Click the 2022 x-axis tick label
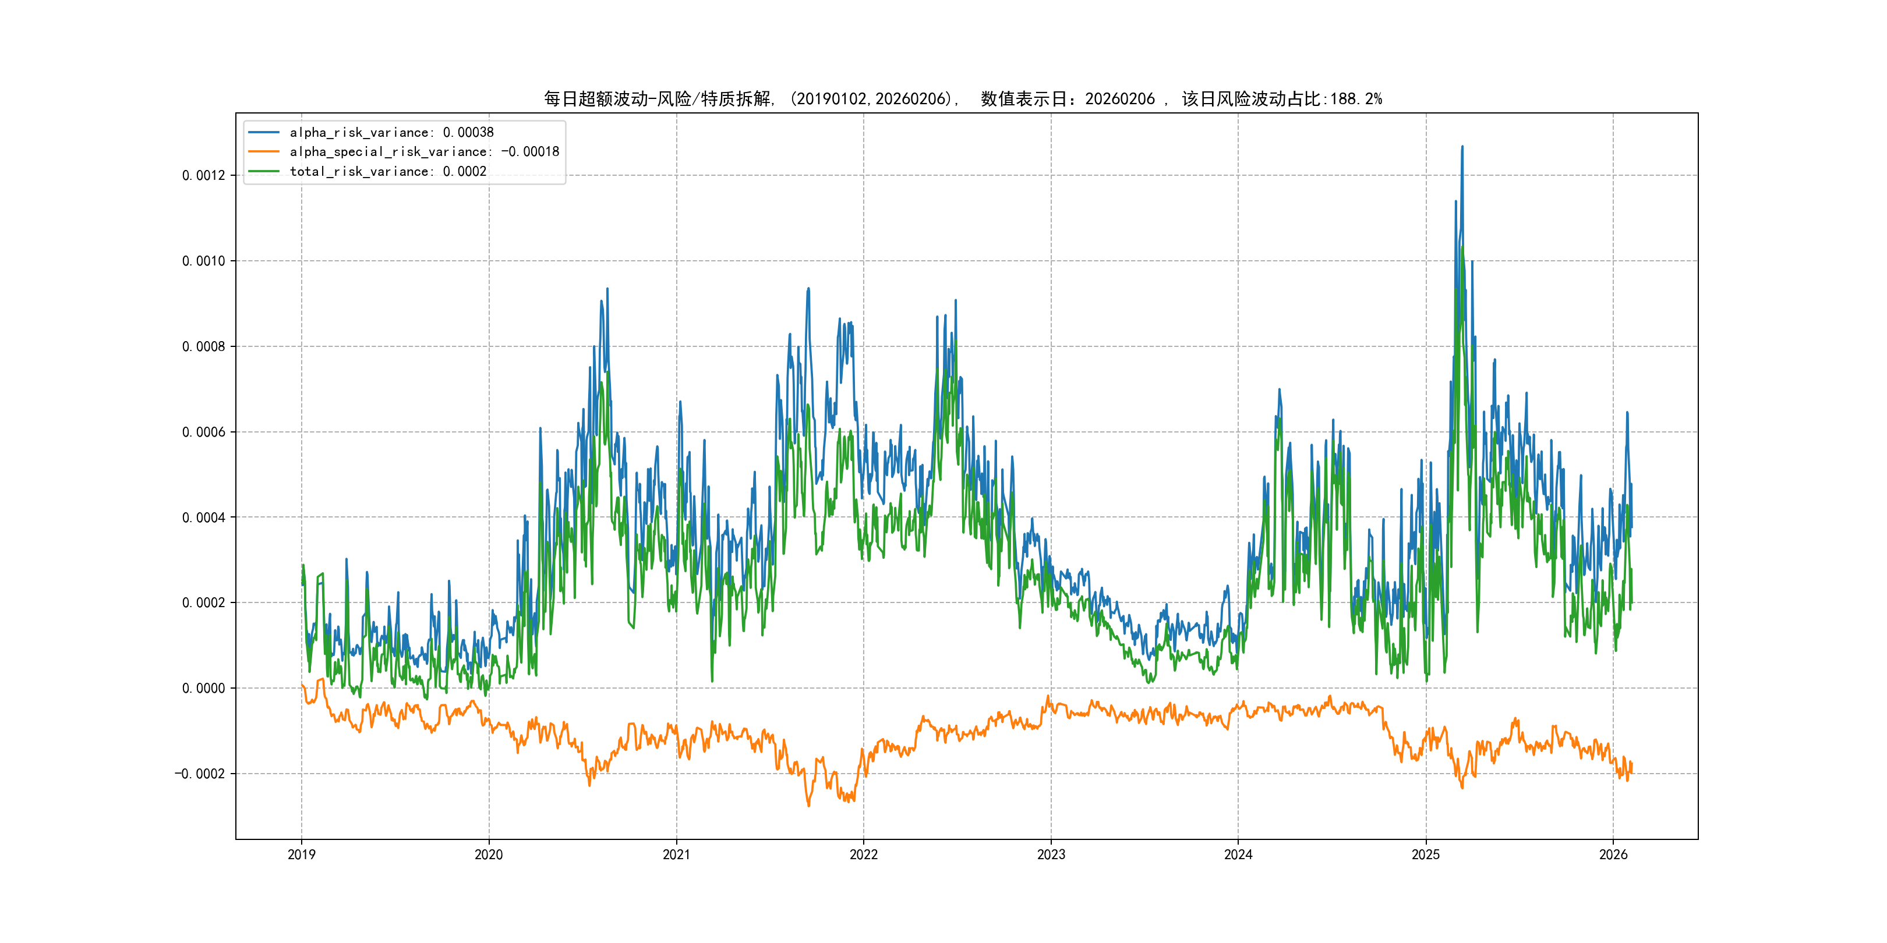1887x943 pixels. point(864,855)
